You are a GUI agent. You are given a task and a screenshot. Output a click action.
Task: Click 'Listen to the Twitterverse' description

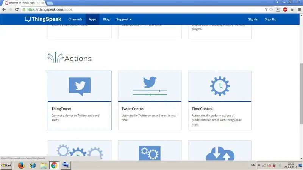(x=149, y=117)
